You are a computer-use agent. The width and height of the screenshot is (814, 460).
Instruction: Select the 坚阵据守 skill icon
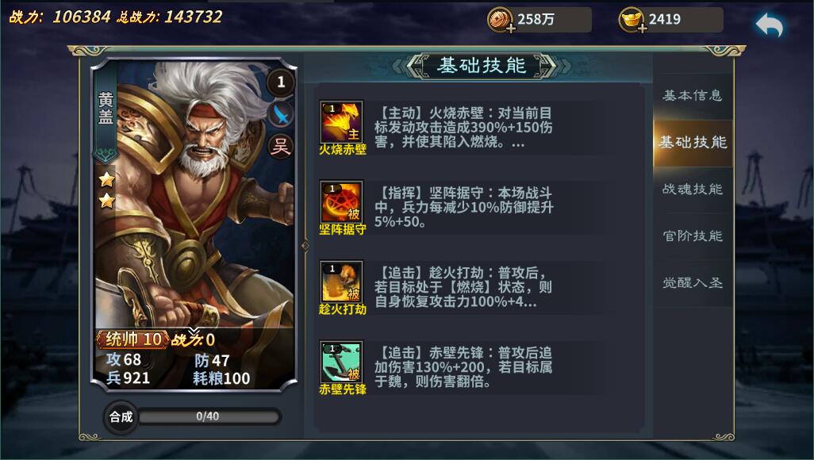(x=342, y=202)
